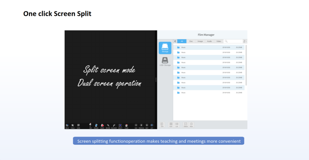Image resolution: width=309 pixels, height=160 pixels.
Task: Open the Image tab
Action: (200, 41)
